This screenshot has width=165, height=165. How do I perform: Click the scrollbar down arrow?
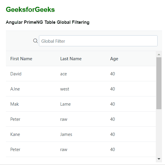(159, 159)
